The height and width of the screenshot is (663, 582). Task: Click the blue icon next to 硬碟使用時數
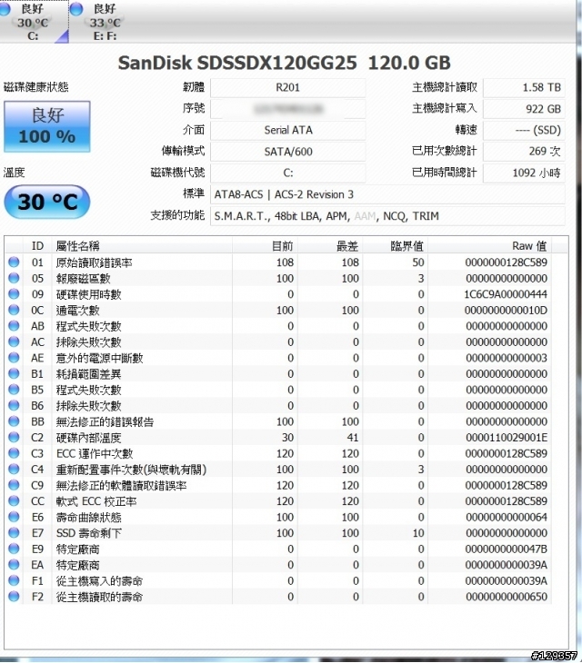14,294
